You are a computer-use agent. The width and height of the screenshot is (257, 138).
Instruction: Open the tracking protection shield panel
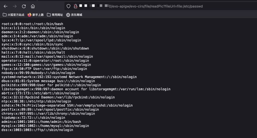[x=69, y=6]
